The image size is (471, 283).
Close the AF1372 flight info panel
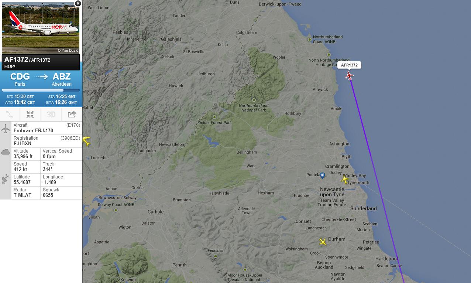(78, 3)
